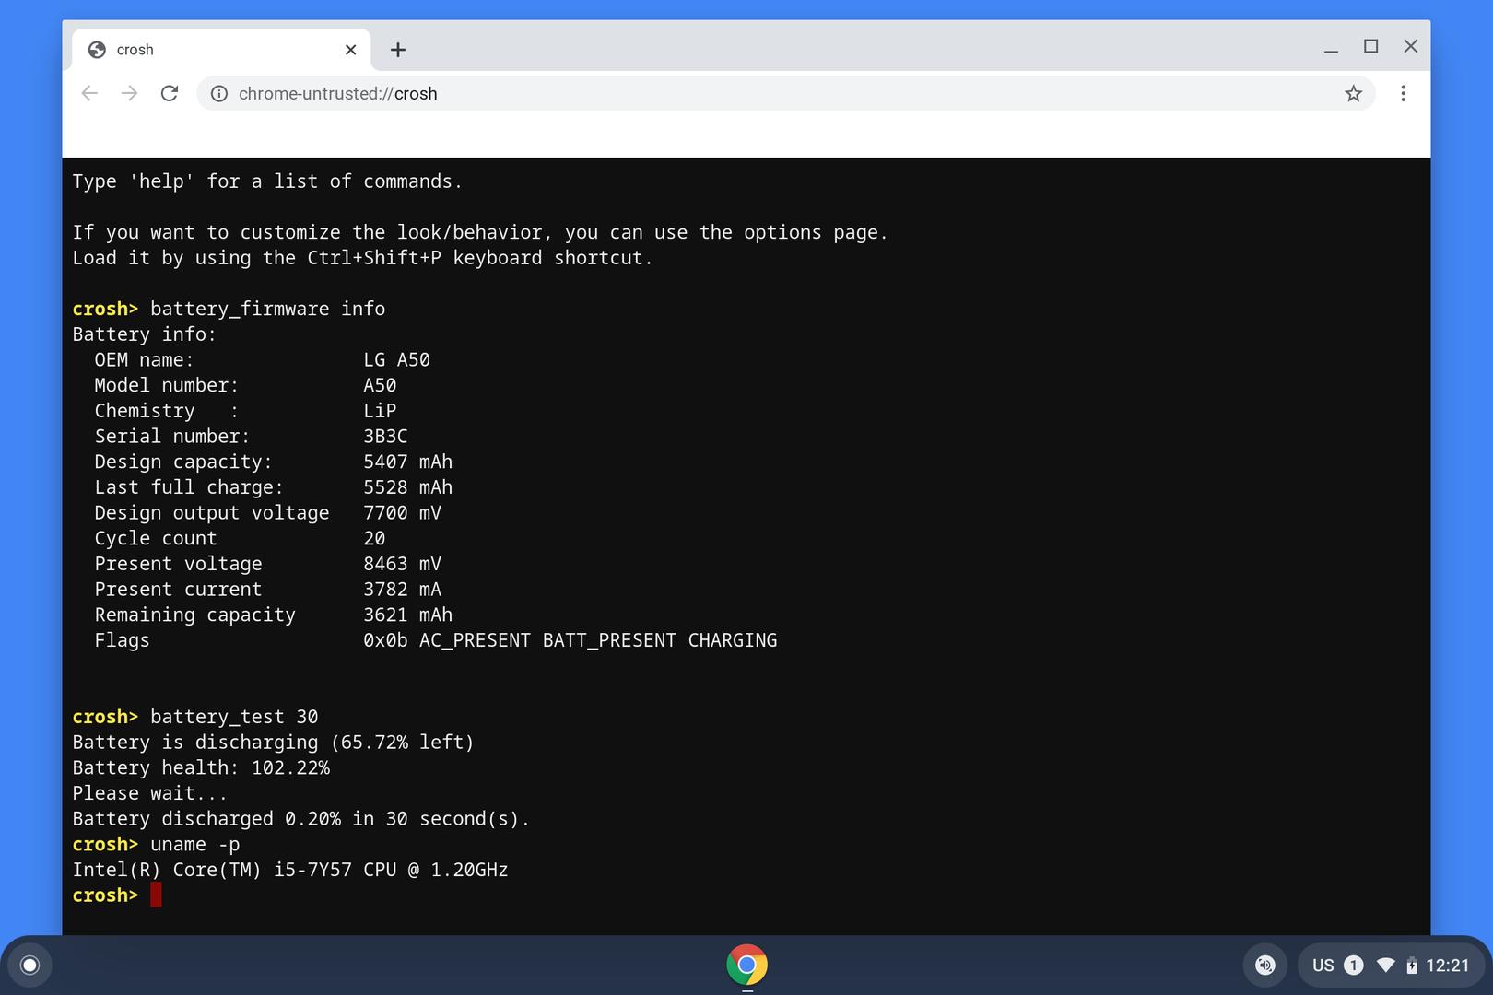Click the '7700 mV' design output voltage value
This screenshot has width=1493, height=995.
(402, 512)
